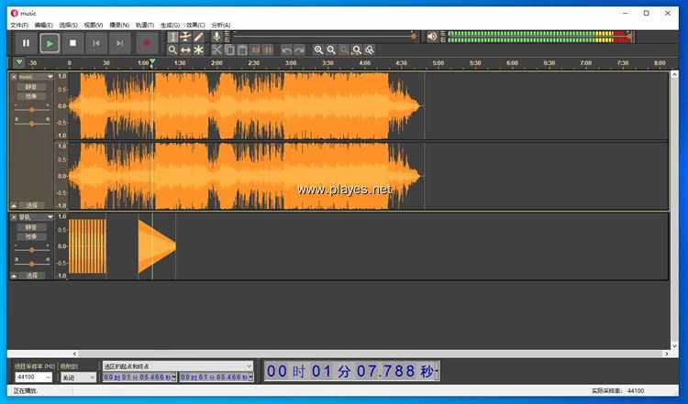This screenshot has width=688, height=404.
Task: Click the horizontal scrollbar below tracks
Action: tap(371, 354)
